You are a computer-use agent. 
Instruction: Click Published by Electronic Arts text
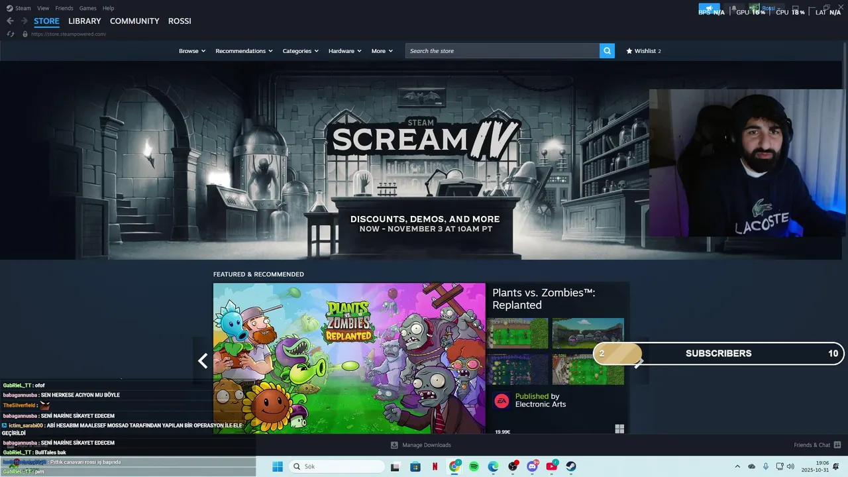tap(541, 400)
